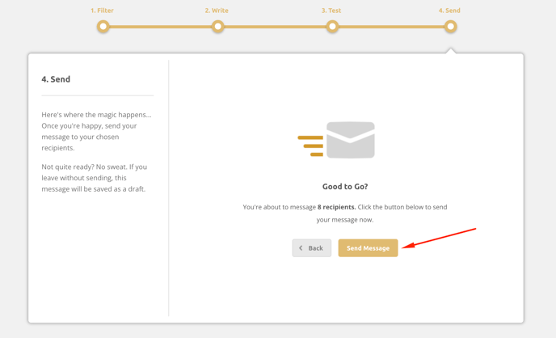Go to the "2. Write" step label
Screen dimensions: 556x338
click(x=217, y=11)
